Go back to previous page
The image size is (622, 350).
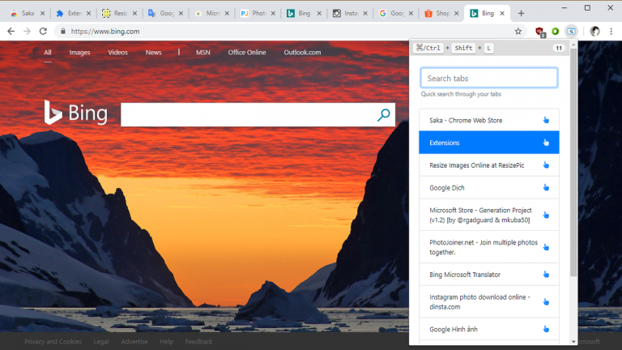point(11,32)
